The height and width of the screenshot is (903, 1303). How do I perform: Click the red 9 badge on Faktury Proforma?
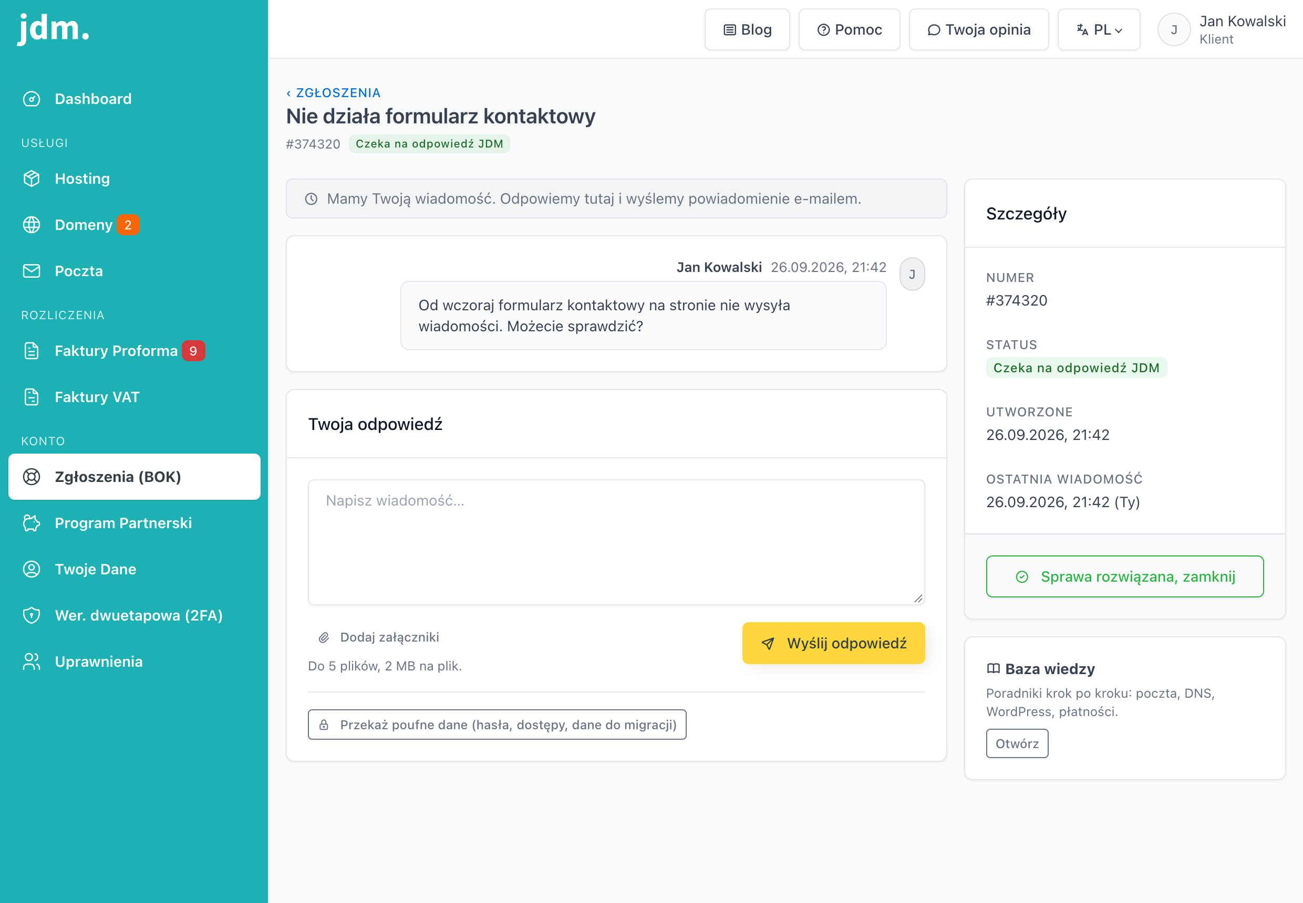pyautogui.click(x=193, y=351)
